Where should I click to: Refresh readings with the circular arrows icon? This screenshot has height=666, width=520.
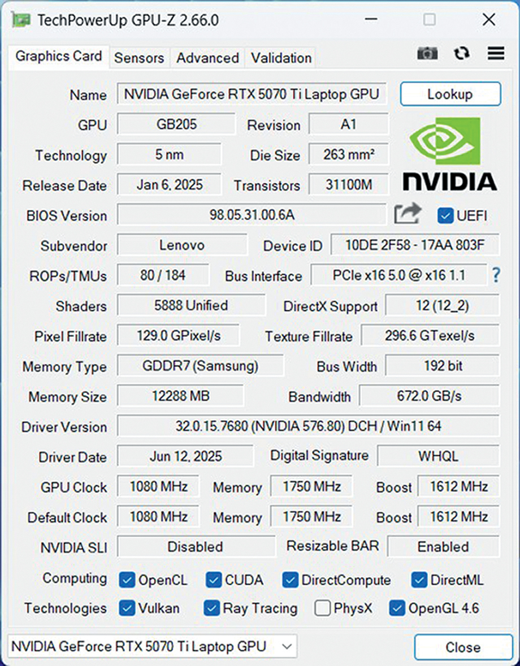[462, 53]
